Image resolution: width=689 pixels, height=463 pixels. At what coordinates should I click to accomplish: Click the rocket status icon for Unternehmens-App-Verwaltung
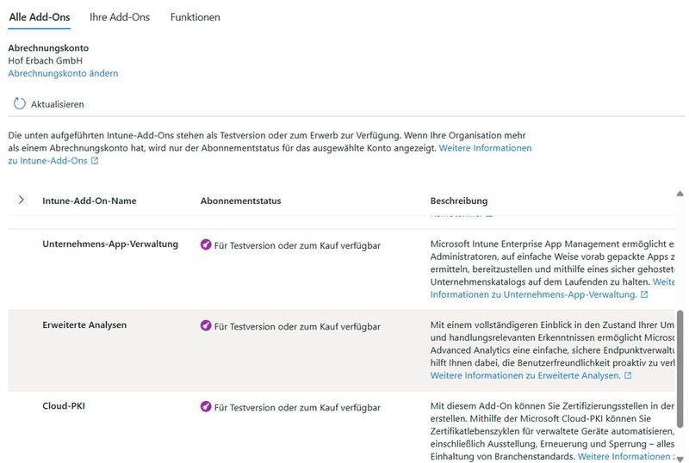[x=206, y=244]
